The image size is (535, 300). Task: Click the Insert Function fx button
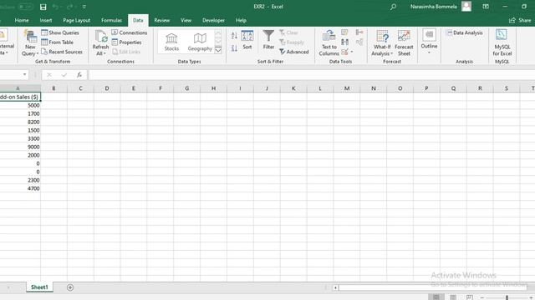point(79,75)
